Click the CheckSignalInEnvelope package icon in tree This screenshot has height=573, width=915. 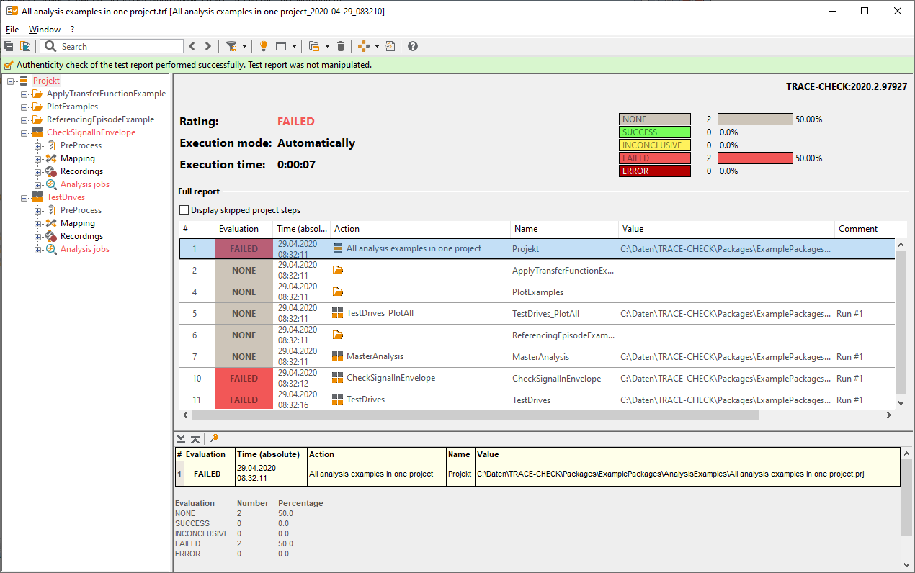pos(37,132)
